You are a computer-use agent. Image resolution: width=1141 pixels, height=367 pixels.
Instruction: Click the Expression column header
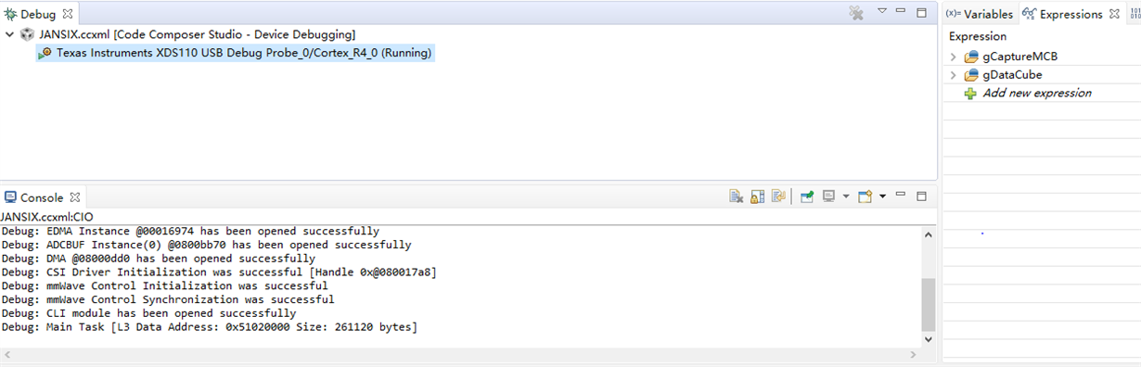(x=978, y=36)
